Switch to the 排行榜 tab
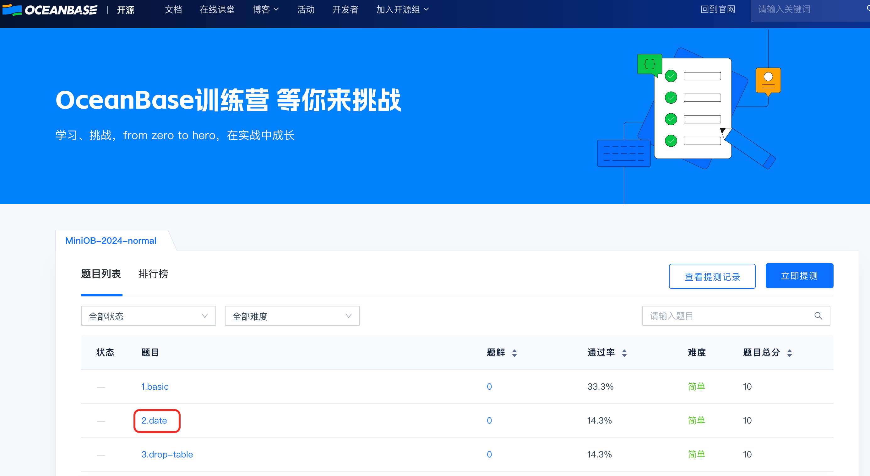Image resolution: width=870 pixels, height=476 pixels. pyautogui.click(x=153, y=274)
